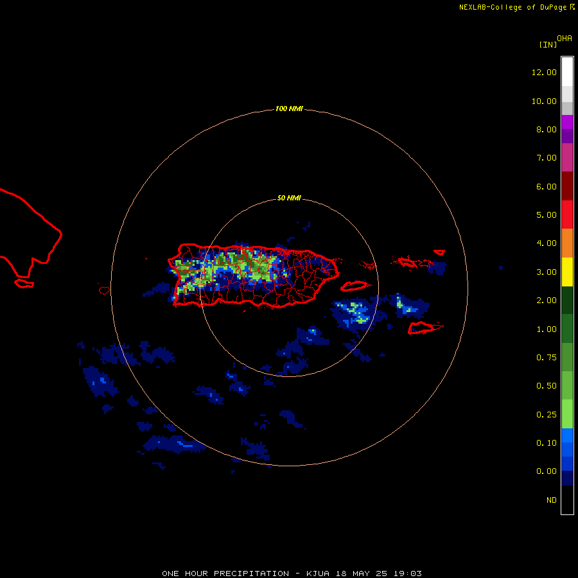Select the darkest green swatch at 2.00
578x578 pixels.
(x=567, y=300)
